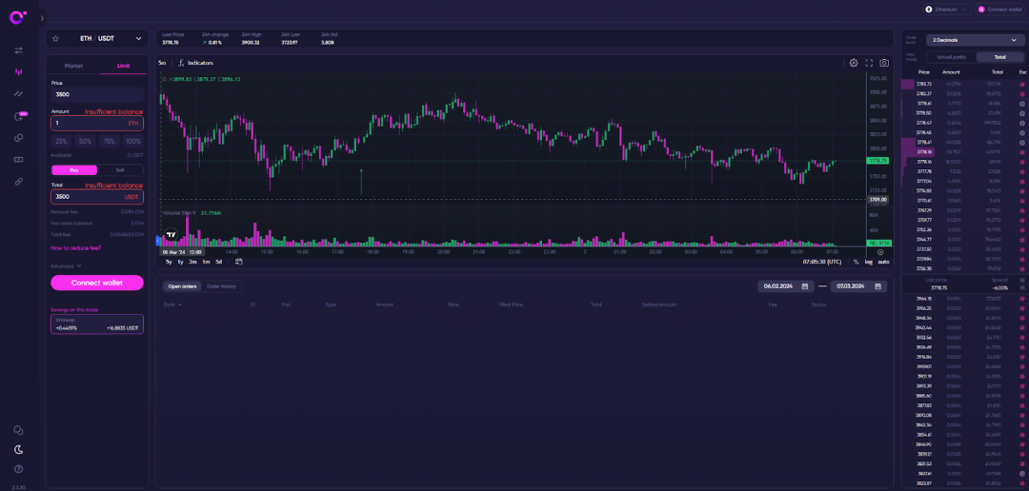
Task: Open the Order history tab
Action: [221, 286]
